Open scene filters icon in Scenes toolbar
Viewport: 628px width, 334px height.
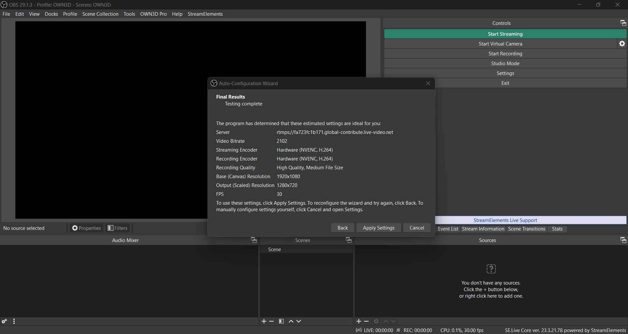click(x=281, y=321)
